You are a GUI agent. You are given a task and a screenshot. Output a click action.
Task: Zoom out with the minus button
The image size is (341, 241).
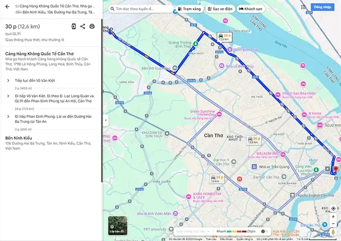click(x=333, y=223)
